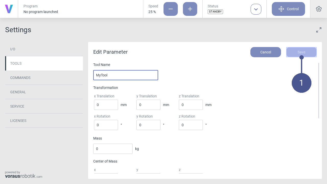
Task: Click the Tool Name input field
Action: point(126,75)
